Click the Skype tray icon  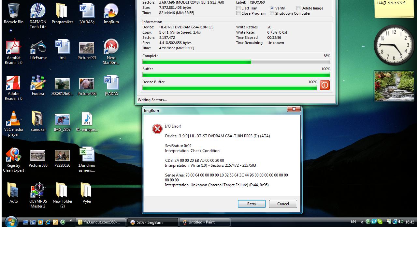(380, 222)
